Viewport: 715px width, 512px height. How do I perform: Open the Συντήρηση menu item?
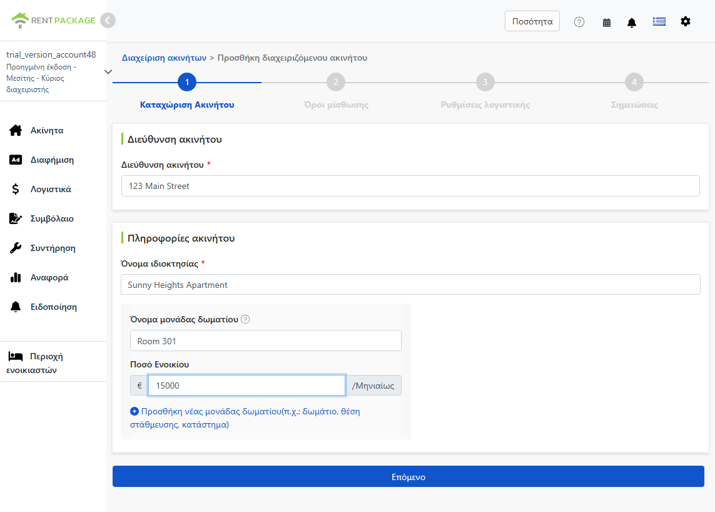pyautogui.click(x=53, y=248)
